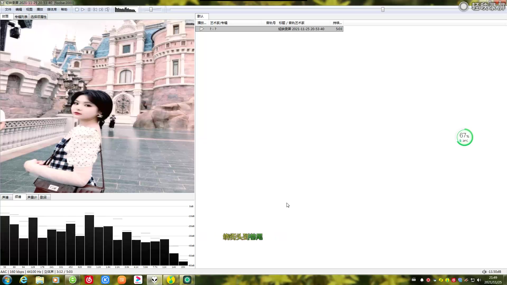The height and width of the screenshot is (285, 507).
Task: Open the red NetEase Cloud Music taskbar icon
Action: [89, 280]
